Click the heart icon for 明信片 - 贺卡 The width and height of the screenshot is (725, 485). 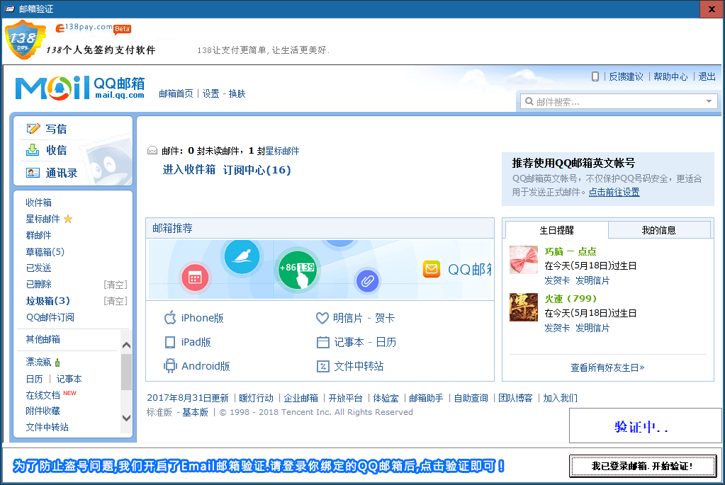[322, 318]
